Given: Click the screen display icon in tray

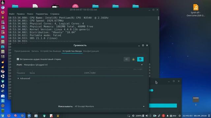Looking at the screenshot, I should [129, 116].
